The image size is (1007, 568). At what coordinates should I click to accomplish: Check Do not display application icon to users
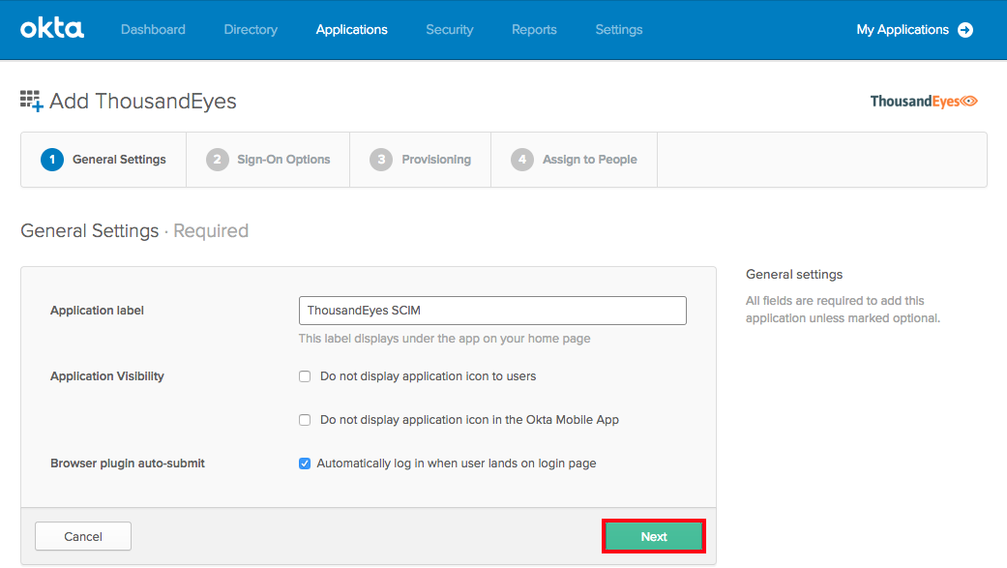(305, 376)
